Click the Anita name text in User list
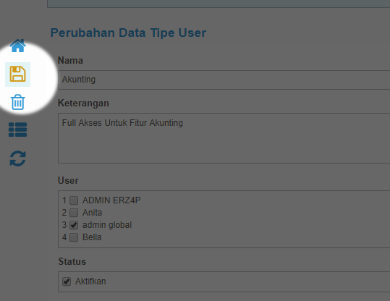390x301 pixels. coord(92,213)
